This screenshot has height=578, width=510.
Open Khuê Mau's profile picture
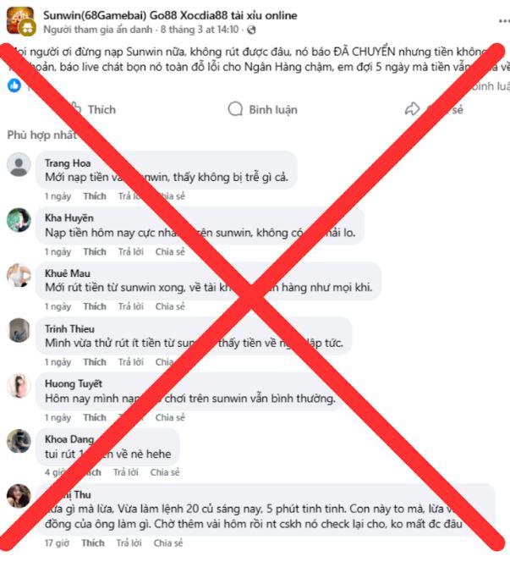point(19,275)
